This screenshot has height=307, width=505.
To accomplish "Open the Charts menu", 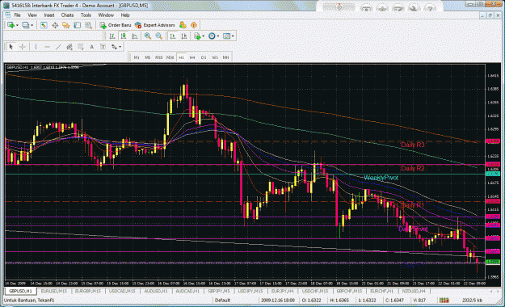I will pyautogui.click(x=67, y=15).
